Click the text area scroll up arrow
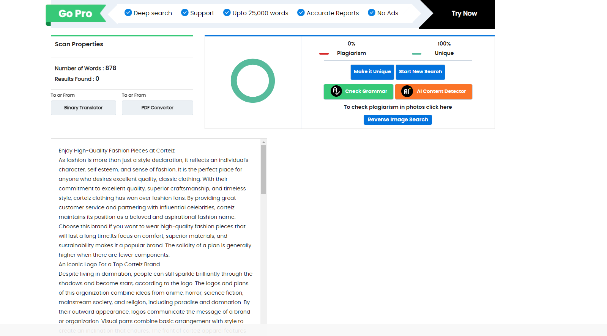 coord(263,142)
